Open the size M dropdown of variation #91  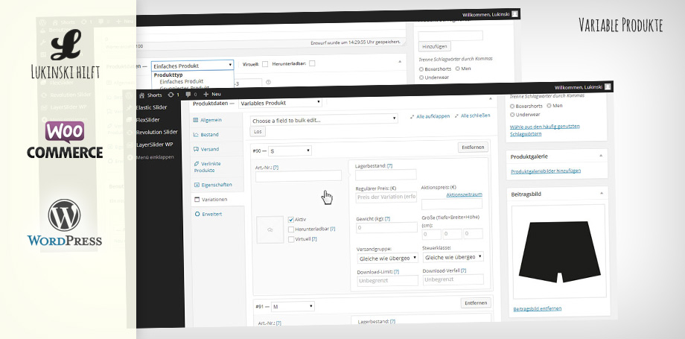click(x=293, y=307)
